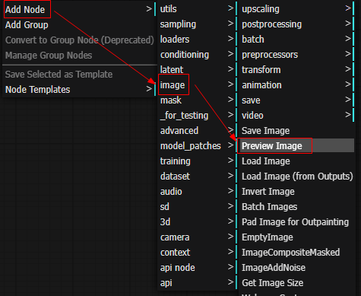The height and width of the screenshot is (296, 361).
Task: Add a Preview Image node
Action: point(297,146)
